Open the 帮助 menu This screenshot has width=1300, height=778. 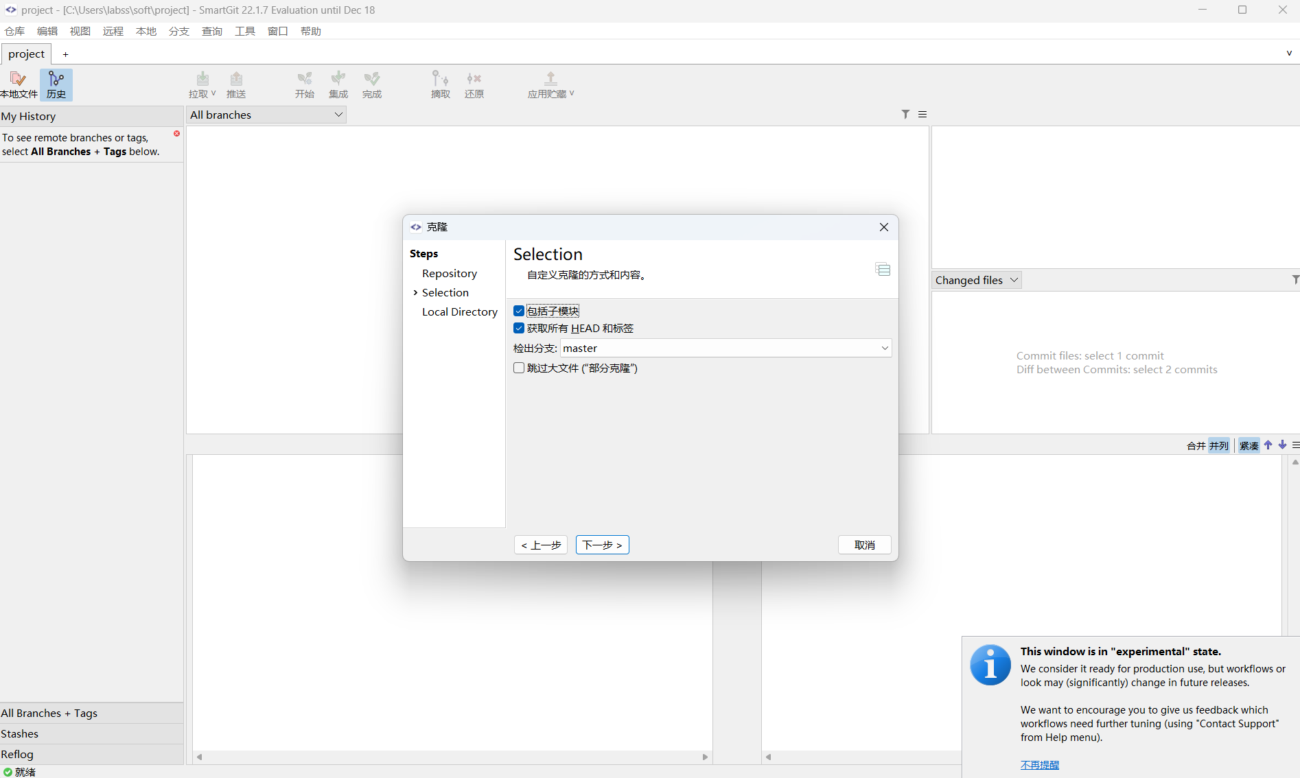pyautogui.click(x=311, y=31)
